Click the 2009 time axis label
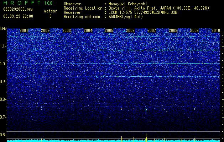This screenshot has width=224, height=142. (x=194, y=30)
